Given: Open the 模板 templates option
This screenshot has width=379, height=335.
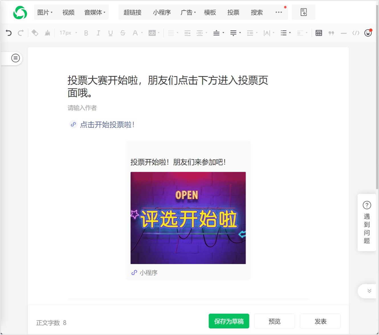Looking at the screenshot, I should (210, 13).
